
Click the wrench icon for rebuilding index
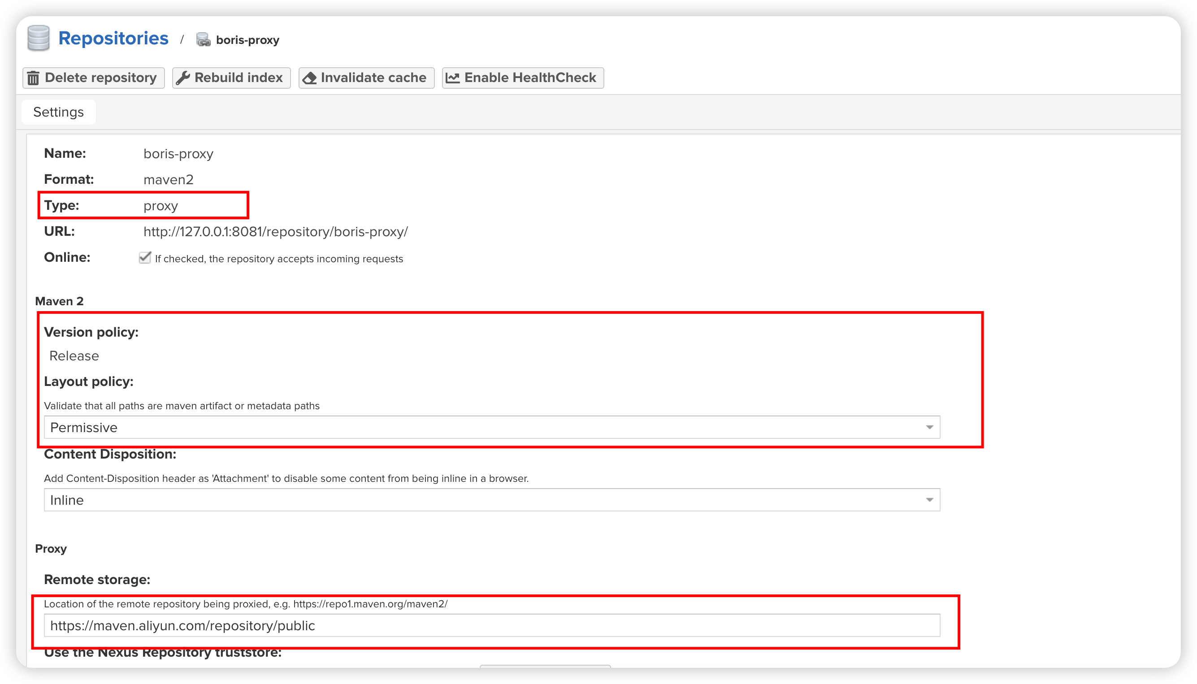click(183, 78)
